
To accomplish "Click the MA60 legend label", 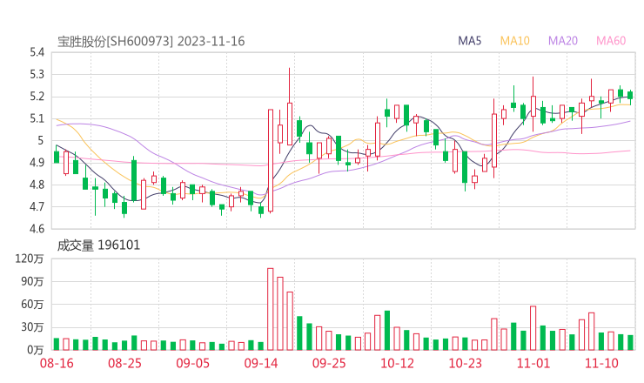I will point(611,41).
